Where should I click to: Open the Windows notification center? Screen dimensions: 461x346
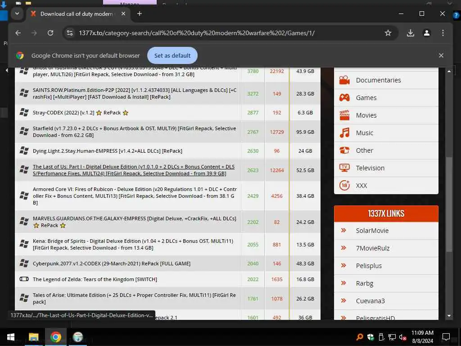point(446,337)
